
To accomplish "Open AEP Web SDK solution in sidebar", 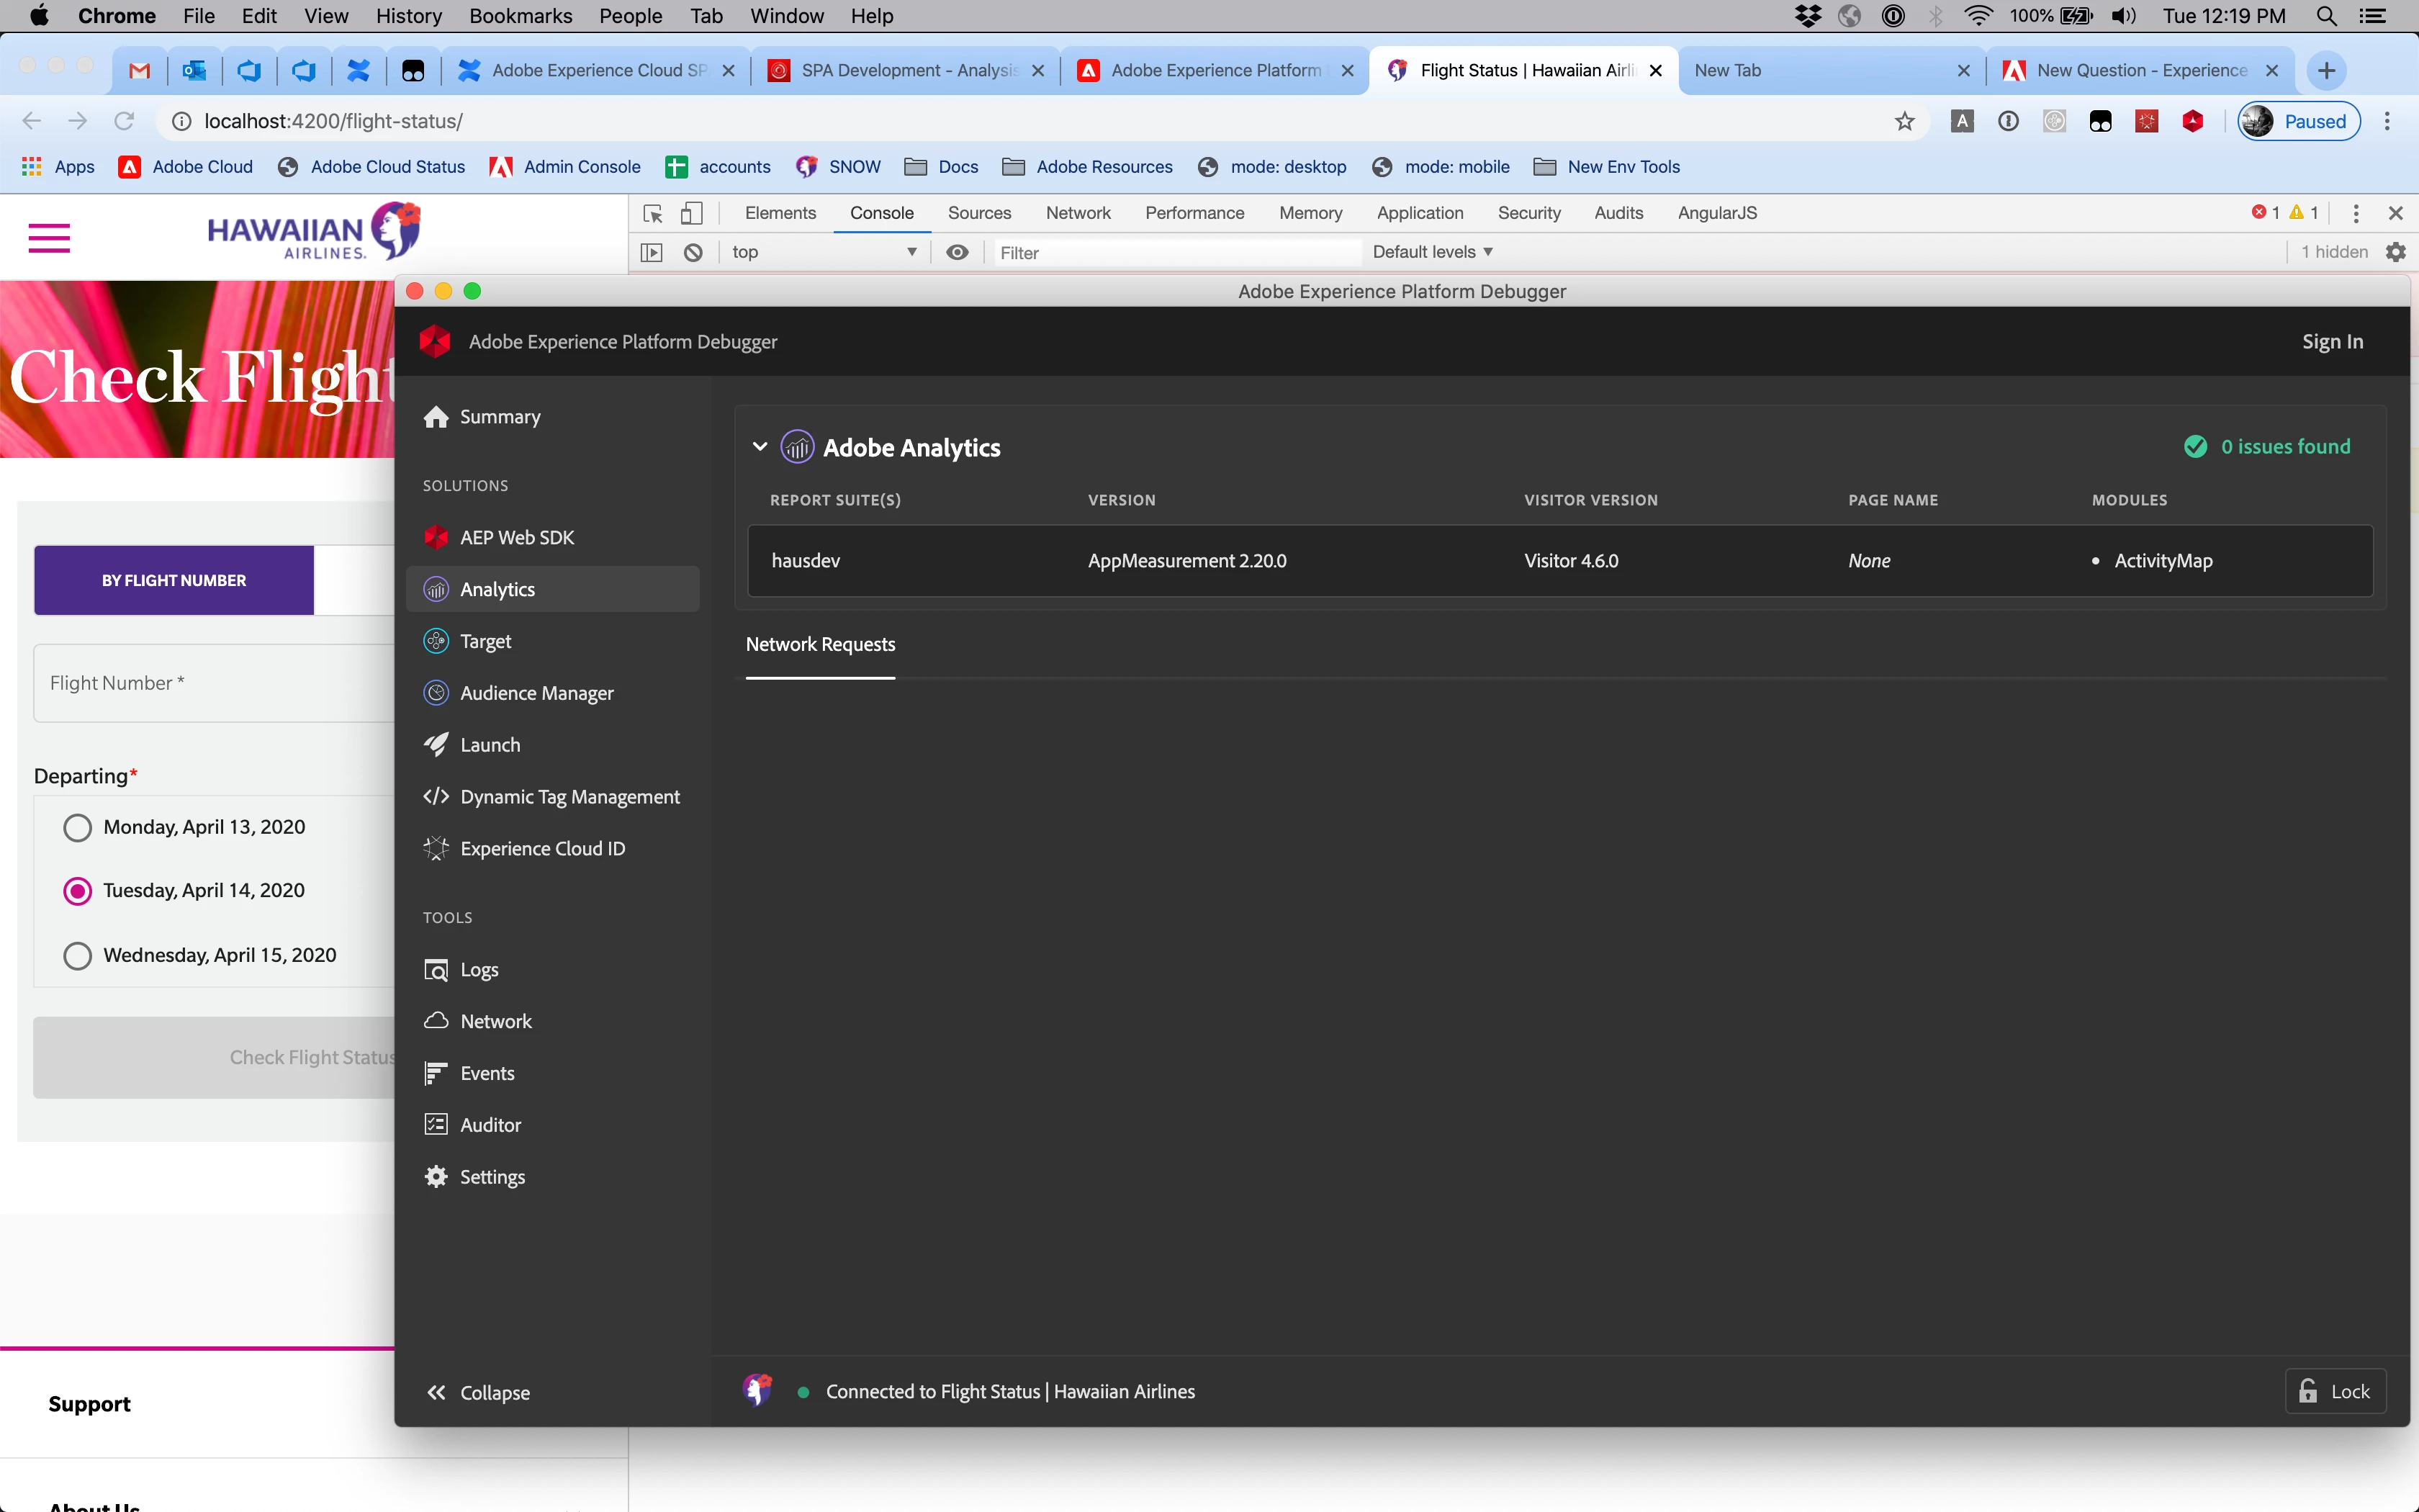I will 517,537.
